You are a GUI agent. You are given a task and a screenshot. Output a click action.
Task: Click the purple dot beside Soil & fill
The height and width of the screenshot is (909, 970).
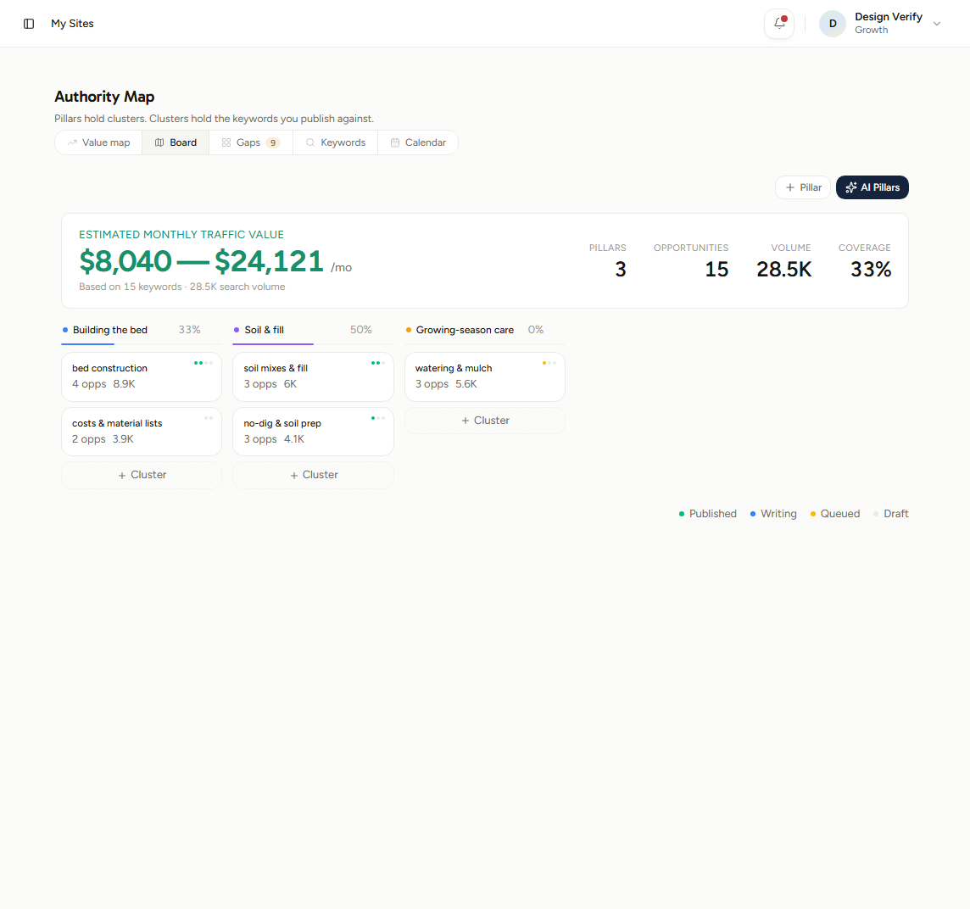point(237,330)
